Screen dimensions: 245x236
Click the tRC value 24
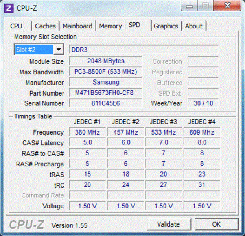coord(126,185)
